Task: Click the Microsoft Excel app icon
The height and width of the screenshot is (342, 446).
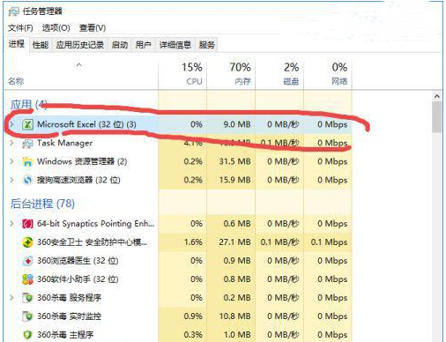Action: (27, 124)
